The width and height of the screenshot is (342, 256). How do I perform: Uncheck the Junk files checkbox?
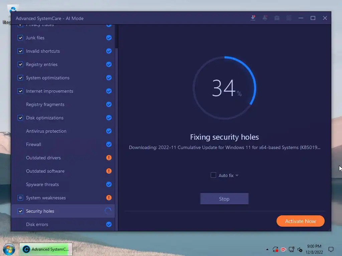[20, 38]
